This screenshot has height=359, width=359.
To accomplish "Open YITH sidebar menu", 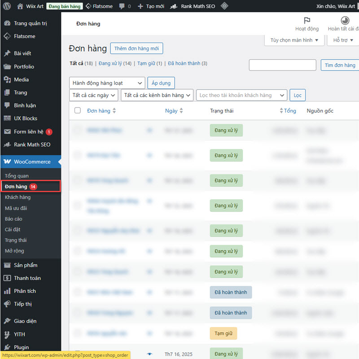I will click(31, 334).
